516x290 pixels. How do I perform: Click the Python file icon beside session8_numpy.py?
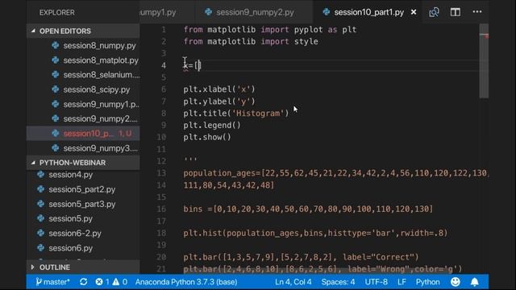(x=56, y=45)
